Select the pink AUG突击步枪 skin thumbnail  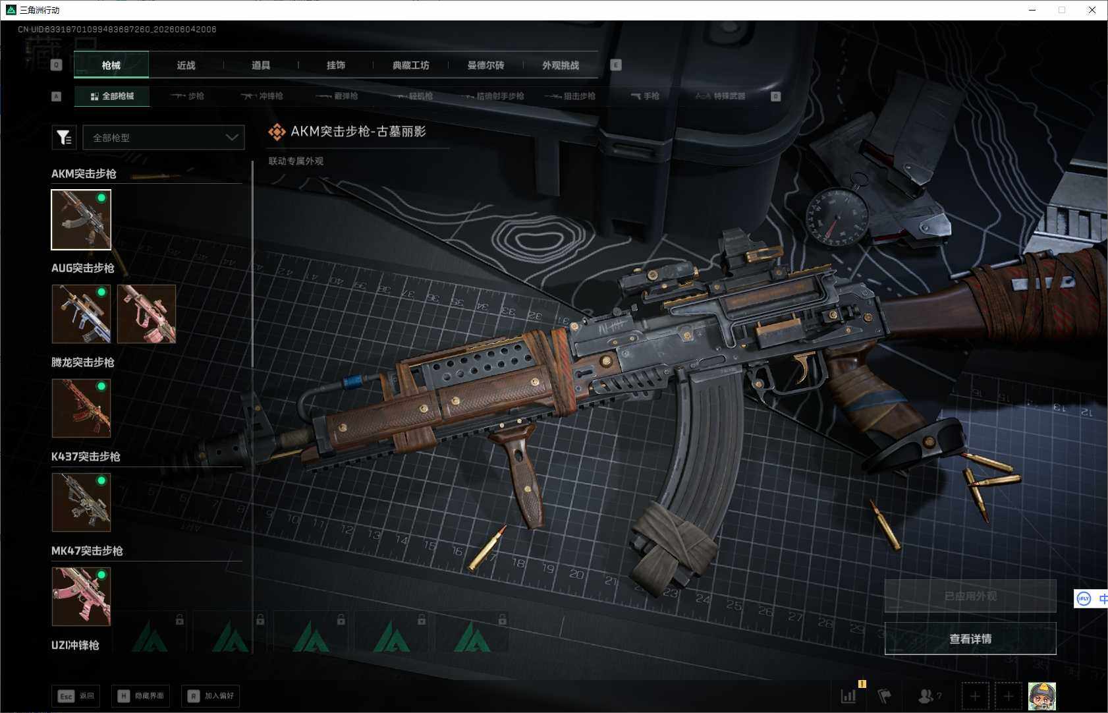point(146,314)
